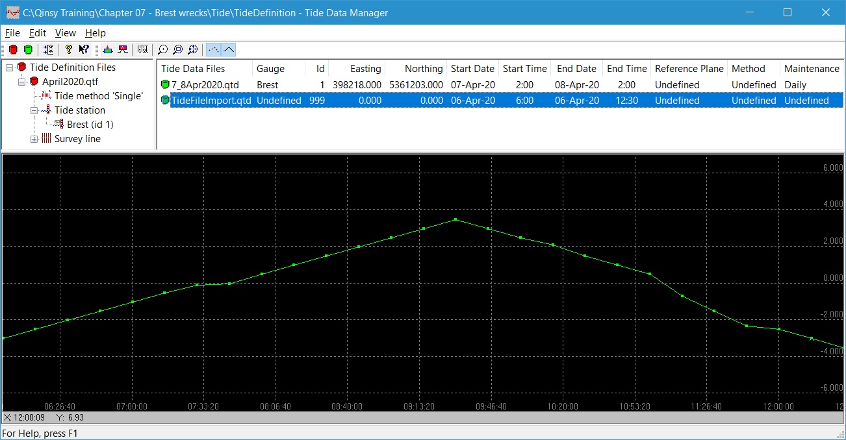Select Brest (id 1) in tree
This screenshot has height=440, width=846.
click(x=90, y=125)
